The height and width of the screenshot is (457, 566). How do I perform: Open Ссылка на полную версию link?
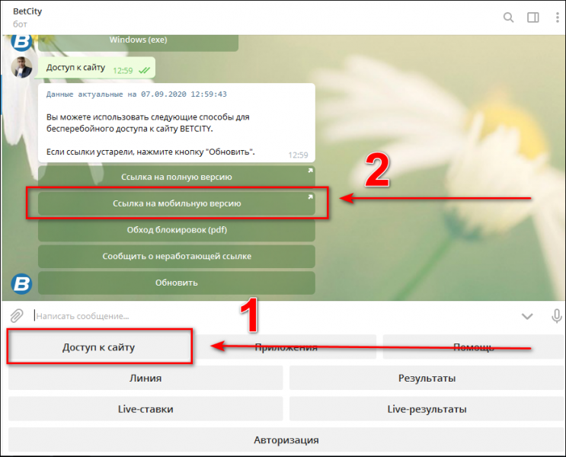click(177, 177)
